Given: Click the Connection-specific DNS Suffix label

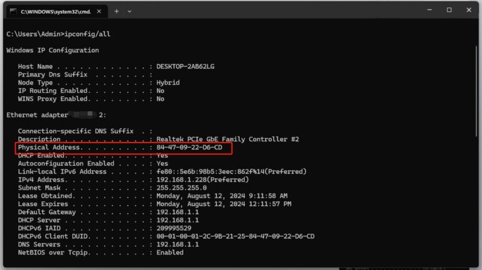Looking at the screenshot, I should click(75, 131).
